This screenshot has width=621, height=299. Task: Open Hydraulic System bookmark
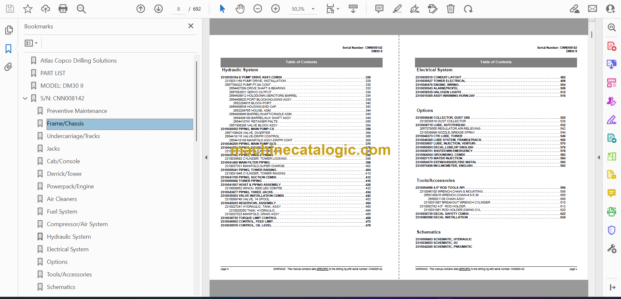click(69, 237)
